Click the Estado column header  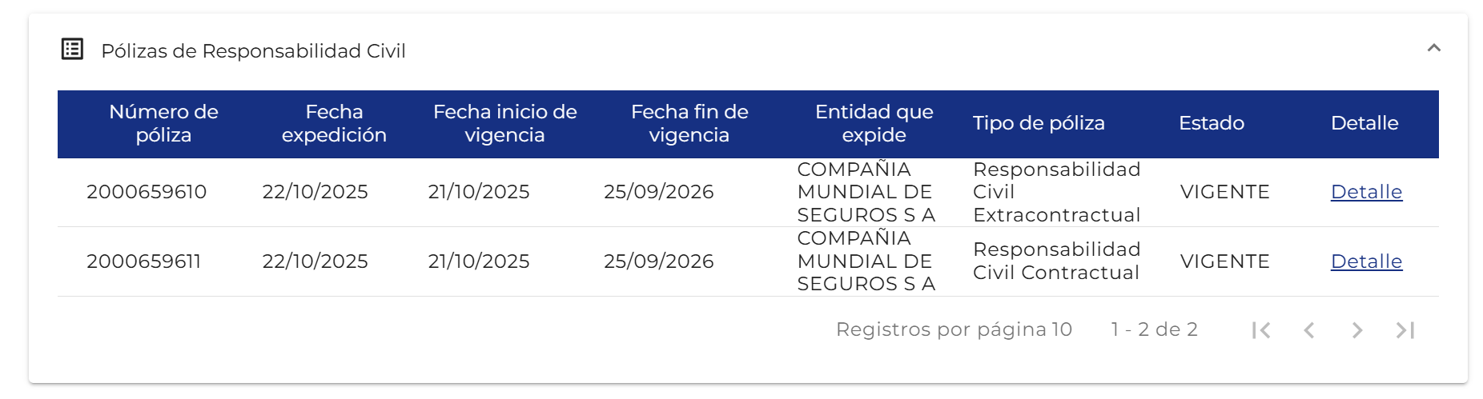1211,123
